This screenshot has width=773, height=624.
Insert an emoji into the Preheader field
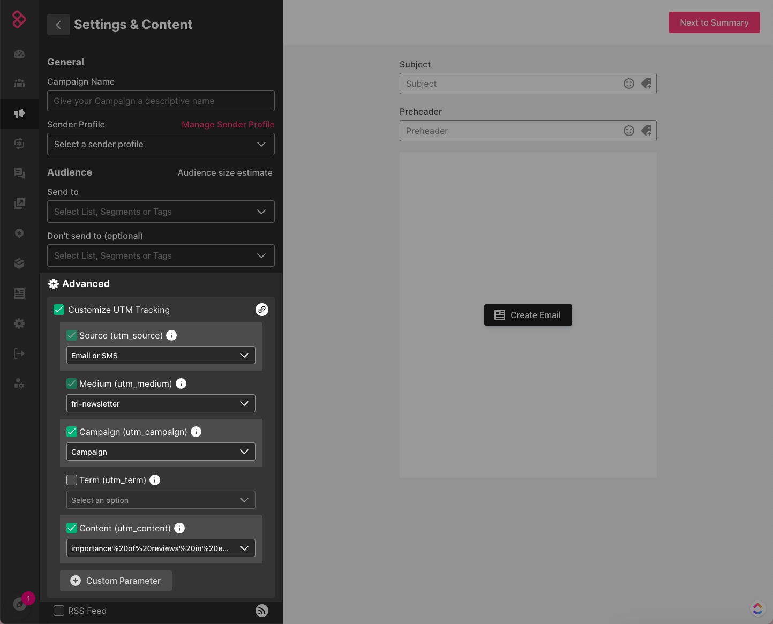point(629,131)
